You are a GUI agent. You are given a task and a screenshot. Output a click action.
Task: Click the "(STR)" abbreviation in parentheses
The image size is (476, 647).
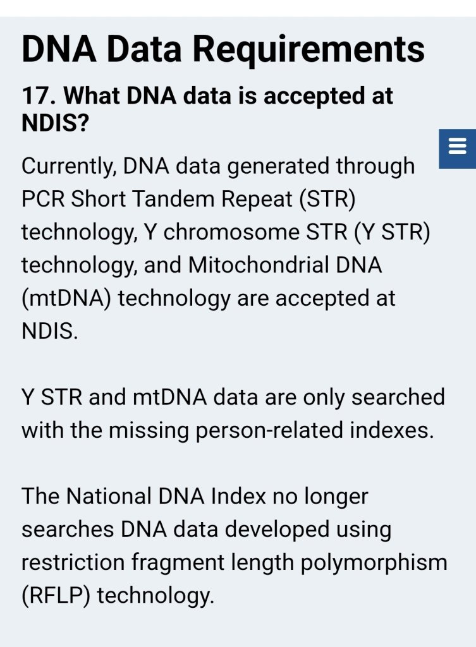point(327,199)
